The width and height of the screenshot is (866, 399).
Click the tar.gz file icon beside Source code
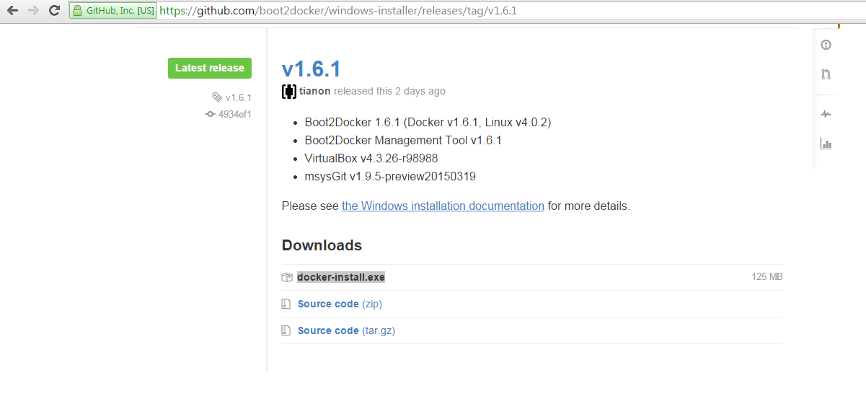click(286, 330)
